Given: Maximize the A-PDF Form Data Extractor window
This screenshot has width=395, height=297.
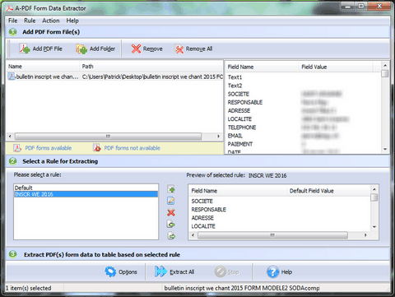Looking at the screenshot, I should coord(361,7).
